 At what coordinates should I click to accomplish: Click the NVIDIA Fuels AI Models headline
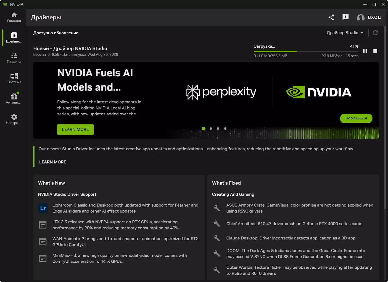tap(95, 80)
